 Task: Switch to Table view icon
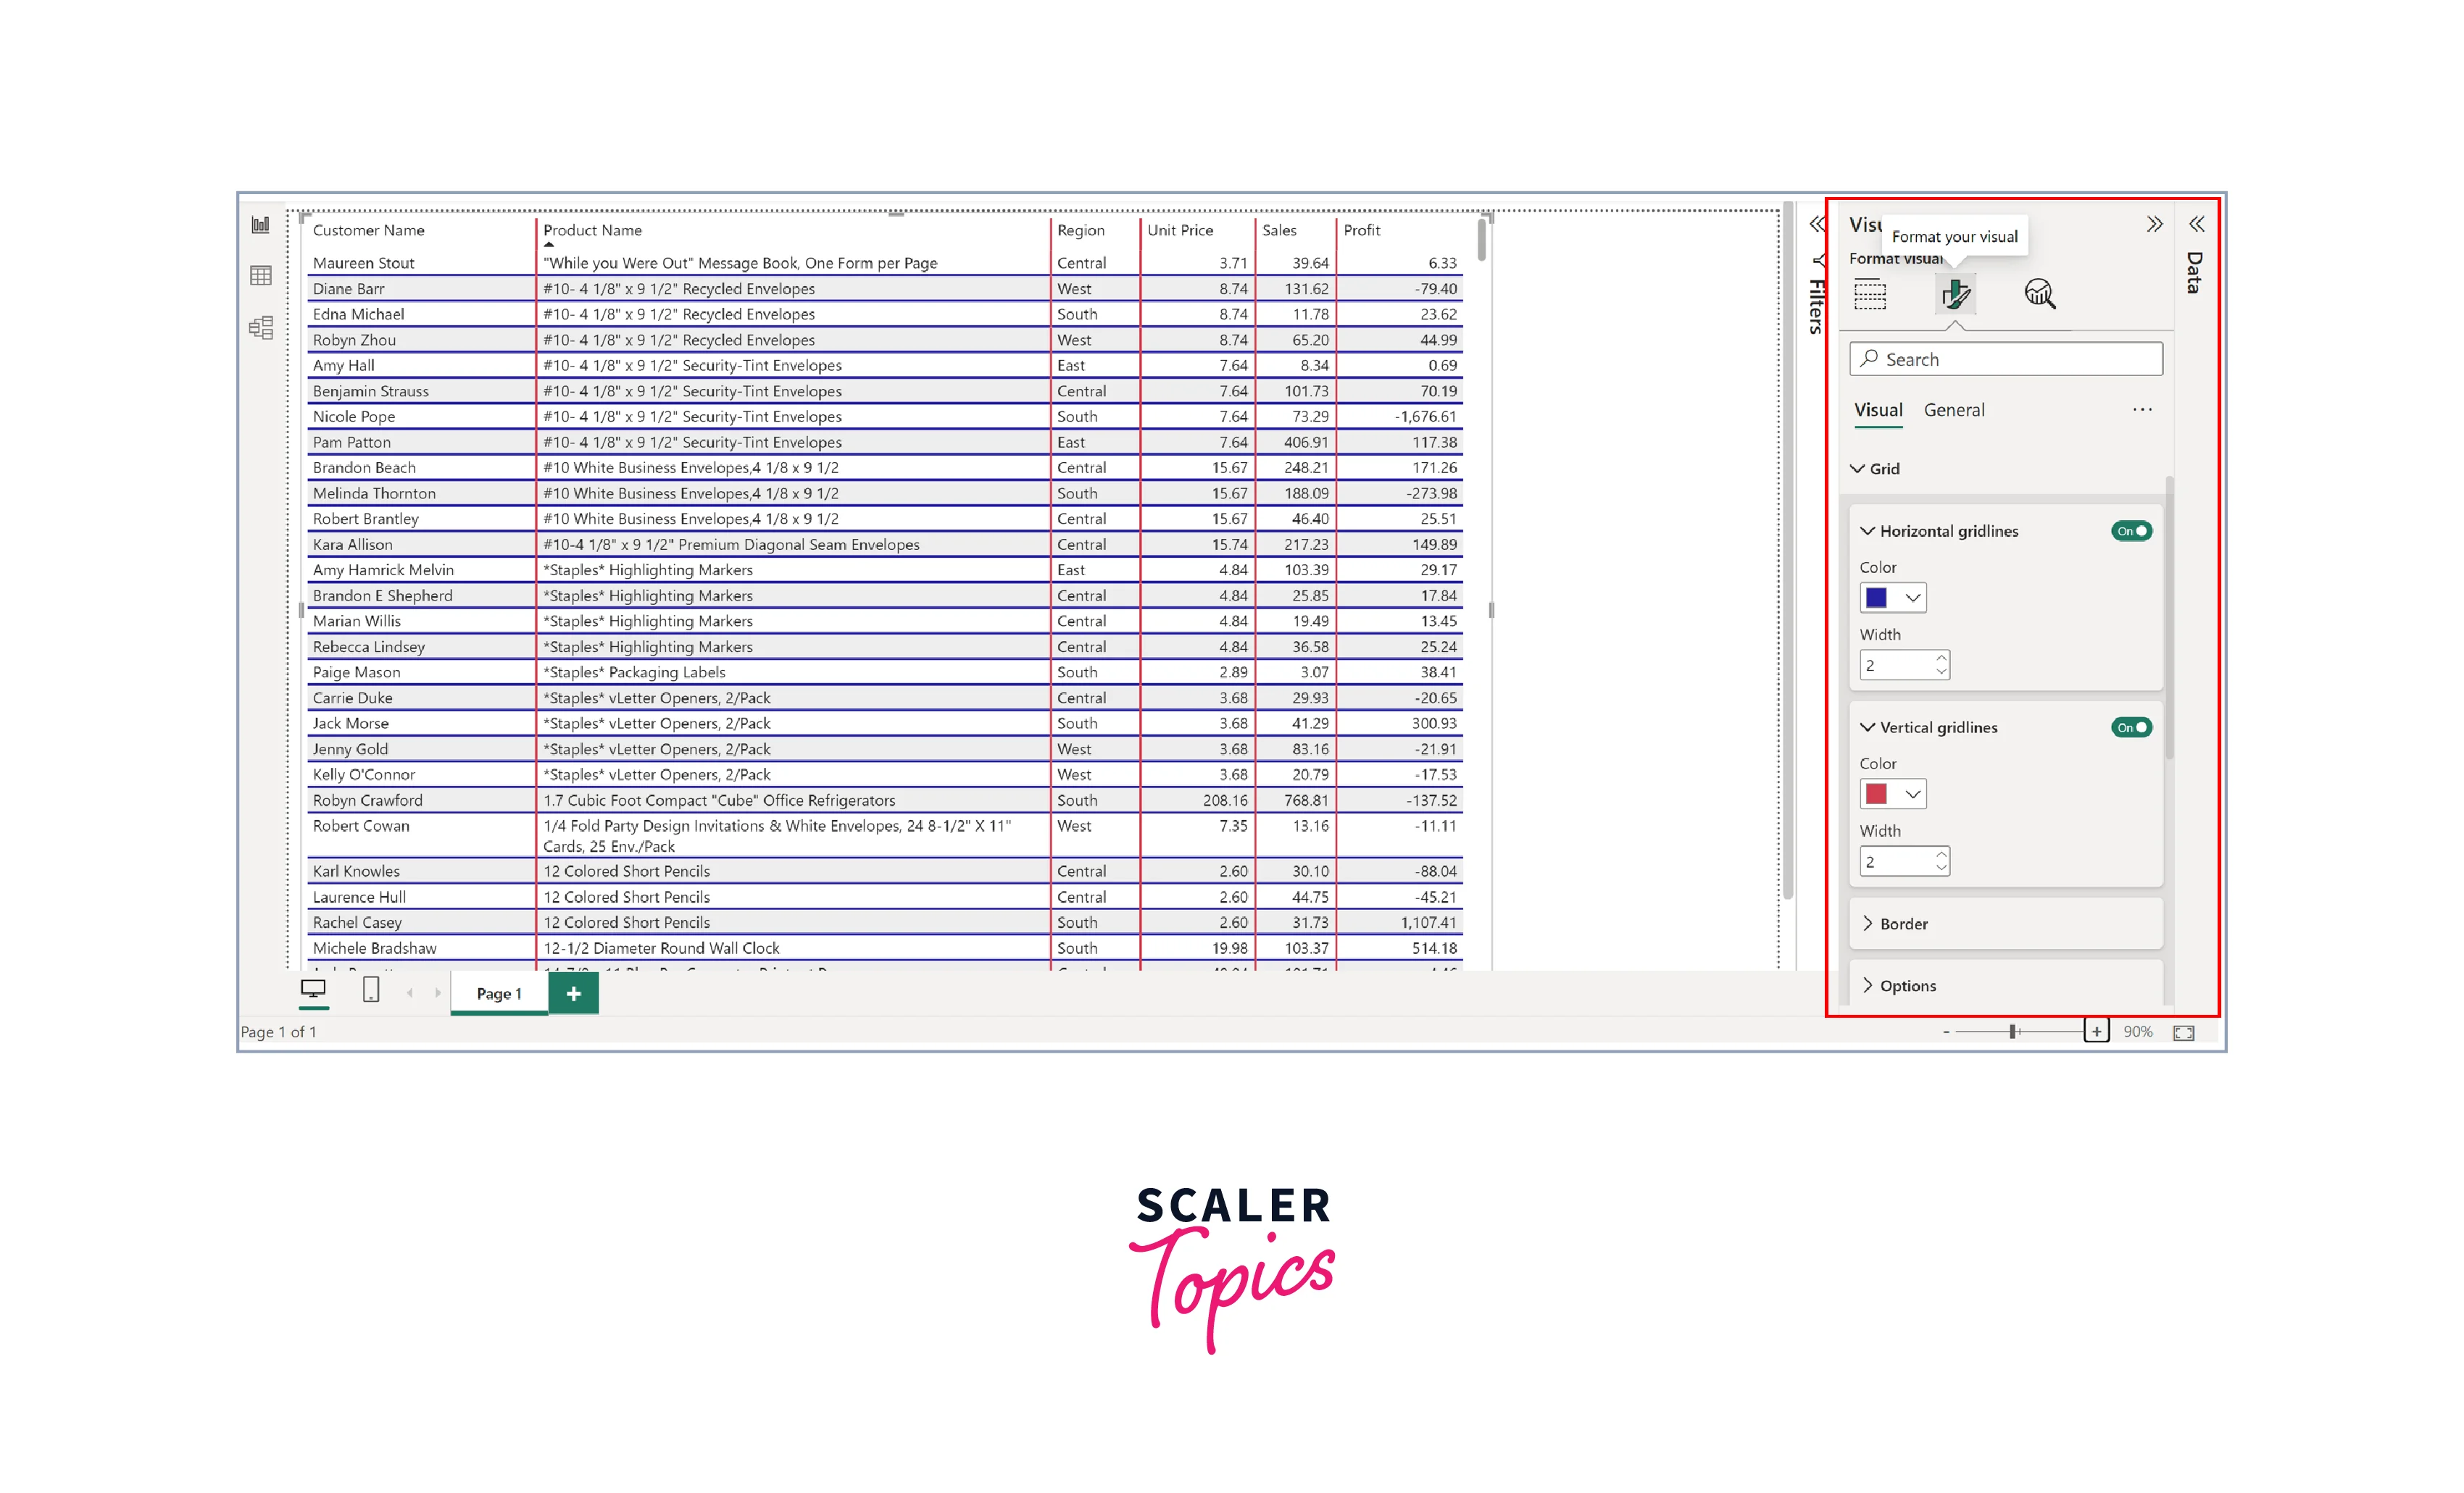click(260, 276)
